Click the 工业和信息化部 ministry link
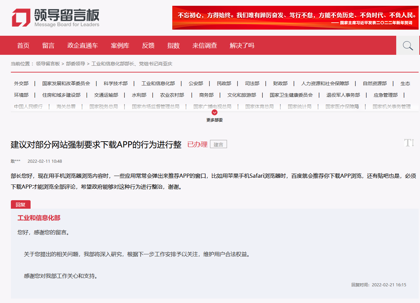This screenshot has height=303, width=420. click(158, 83)
